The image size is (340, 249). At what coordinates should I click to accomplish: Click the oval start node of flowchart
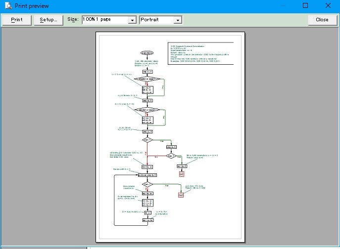[x=147, y=53]
